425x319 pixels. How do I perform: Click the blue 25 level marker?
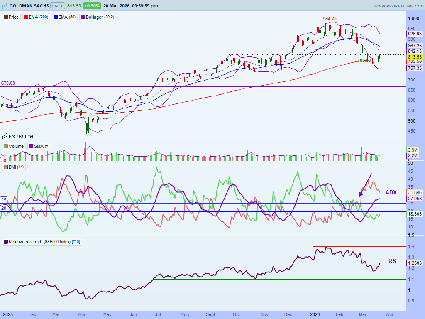click(x=3, y=199)
